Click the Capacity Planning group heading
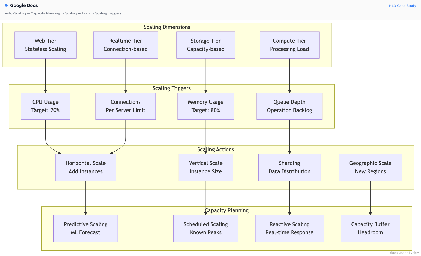 tap(227, 210)
